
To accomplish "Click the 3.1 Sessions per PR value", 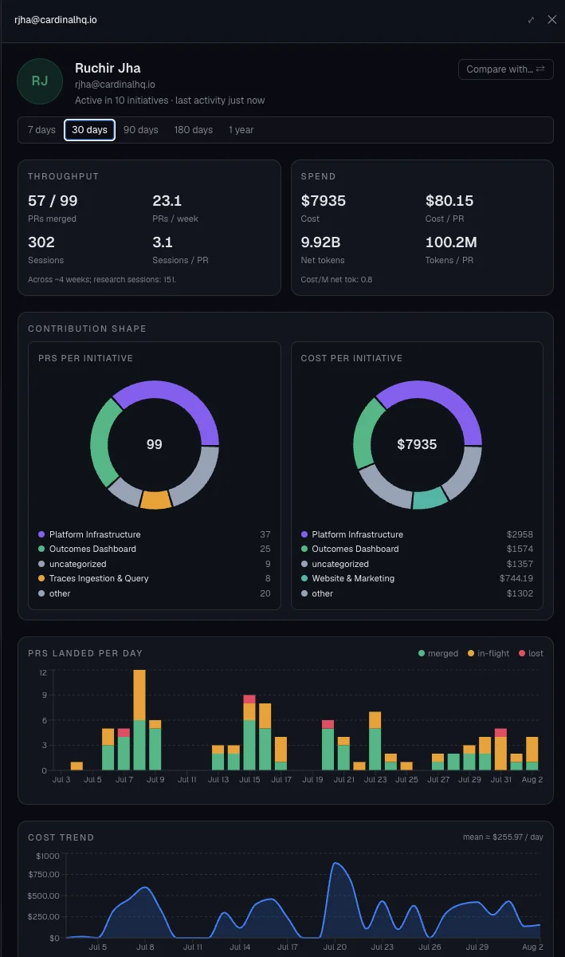I will [x=162, y=242].
